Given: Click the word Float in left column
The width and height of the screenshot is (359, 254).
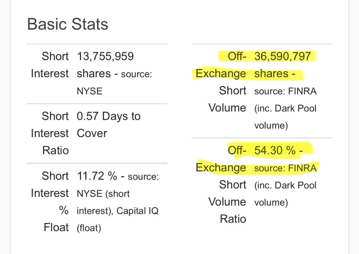Looking at the screenshot, I should [x=57, y=227].
